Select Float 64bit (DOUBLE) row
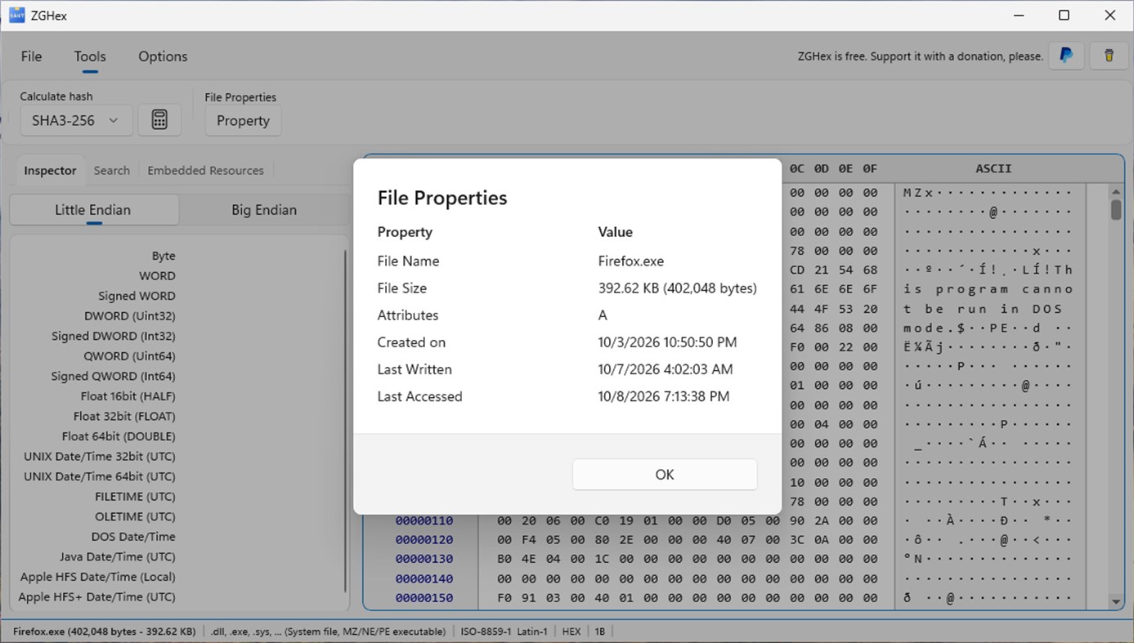 coord(118,436)
